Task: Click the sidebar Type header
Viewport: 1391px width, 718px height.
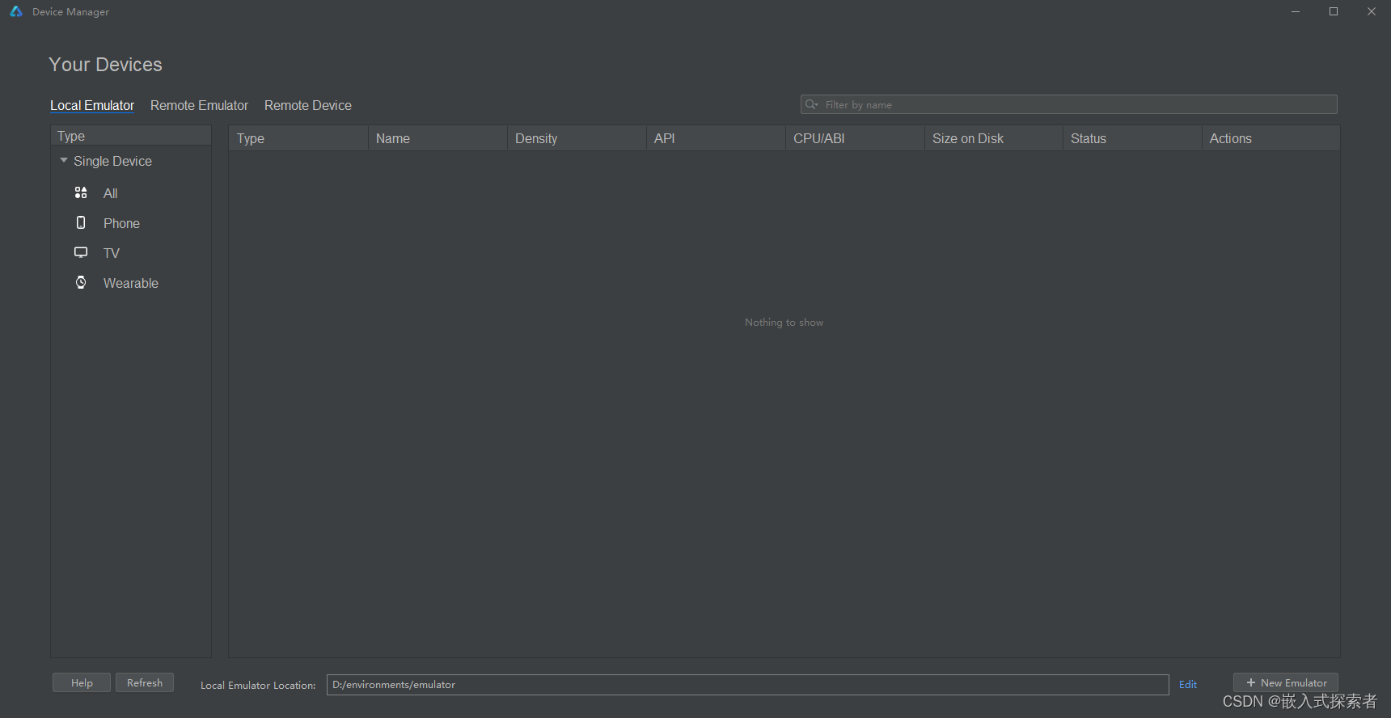Action: click(131, 136)
